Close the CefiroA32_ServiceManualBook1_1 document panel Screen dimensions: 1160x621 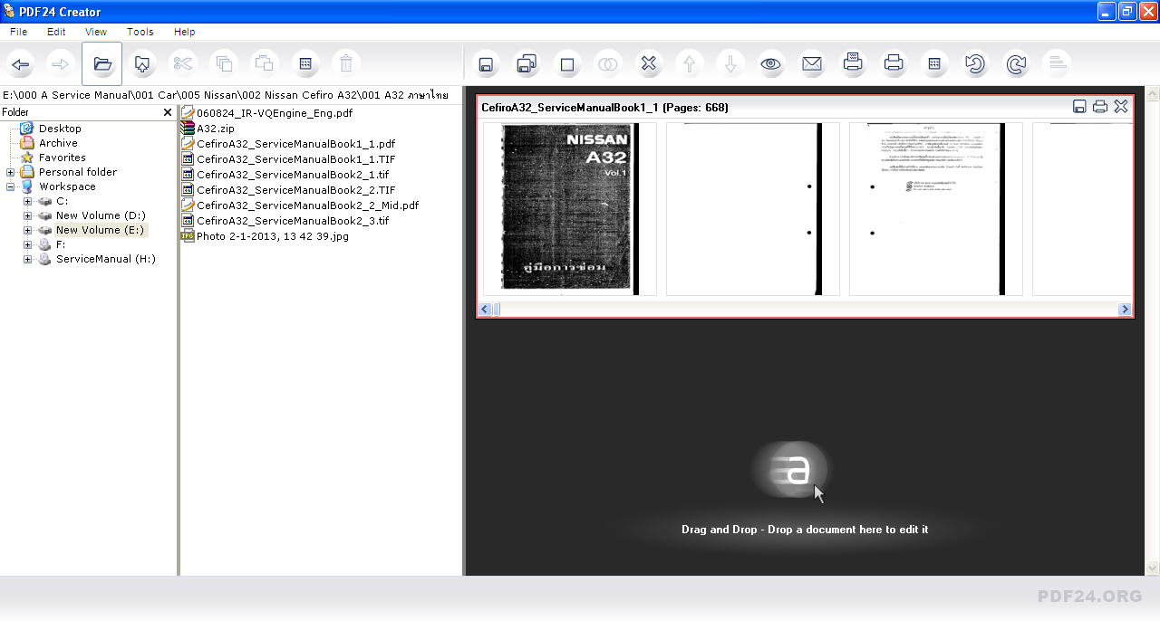(1121, 107)
